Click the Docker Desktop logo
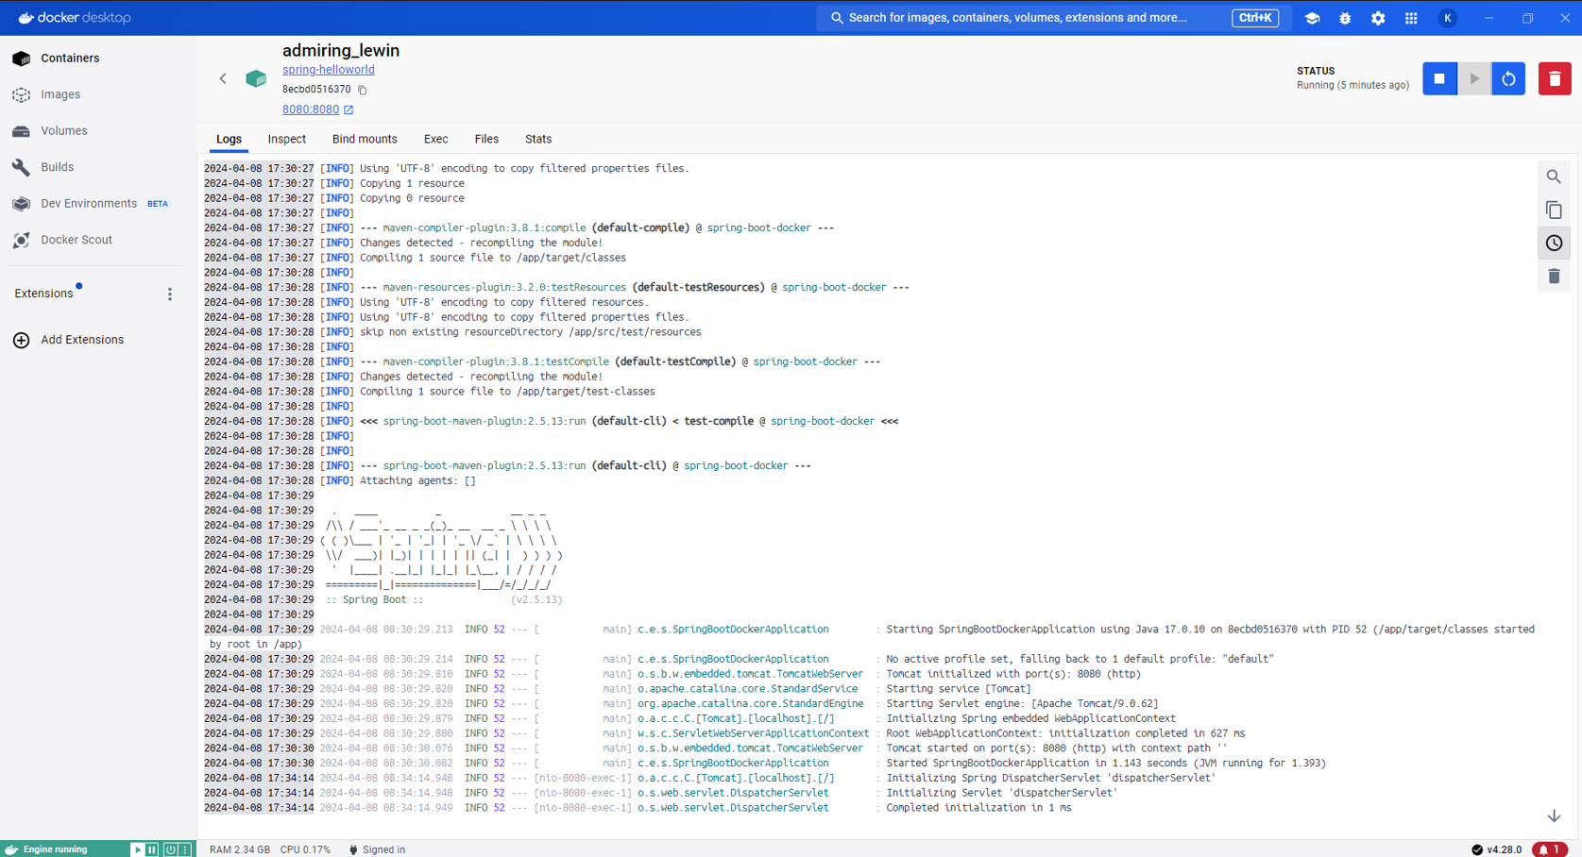The image size is (1582, 857). [75, 18]
